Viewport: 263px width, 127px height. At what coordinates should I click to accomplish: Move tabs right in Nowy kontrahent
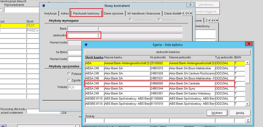(x=188, y=13)
